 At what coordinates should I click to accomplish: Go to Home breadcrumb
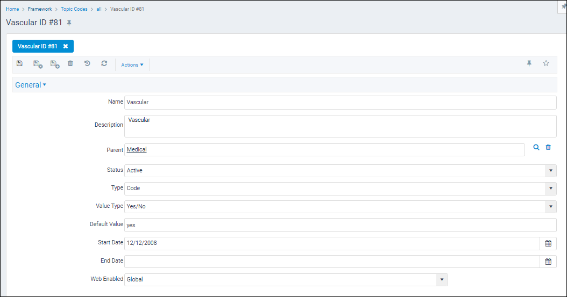pyautogui.click(x=12, y=9)
